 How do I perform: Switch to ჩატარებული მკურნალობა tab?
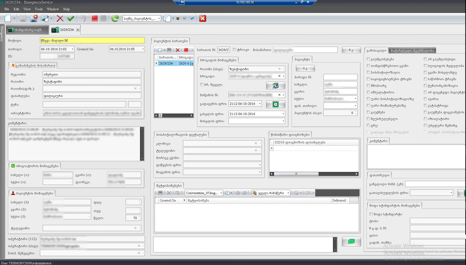pyautogui.click(x=412, y=51)
